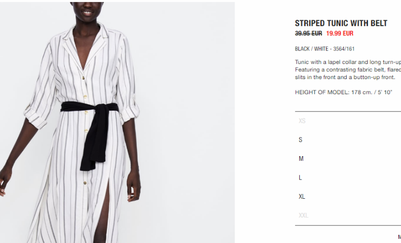Open the striped tunic product photo

117,122
